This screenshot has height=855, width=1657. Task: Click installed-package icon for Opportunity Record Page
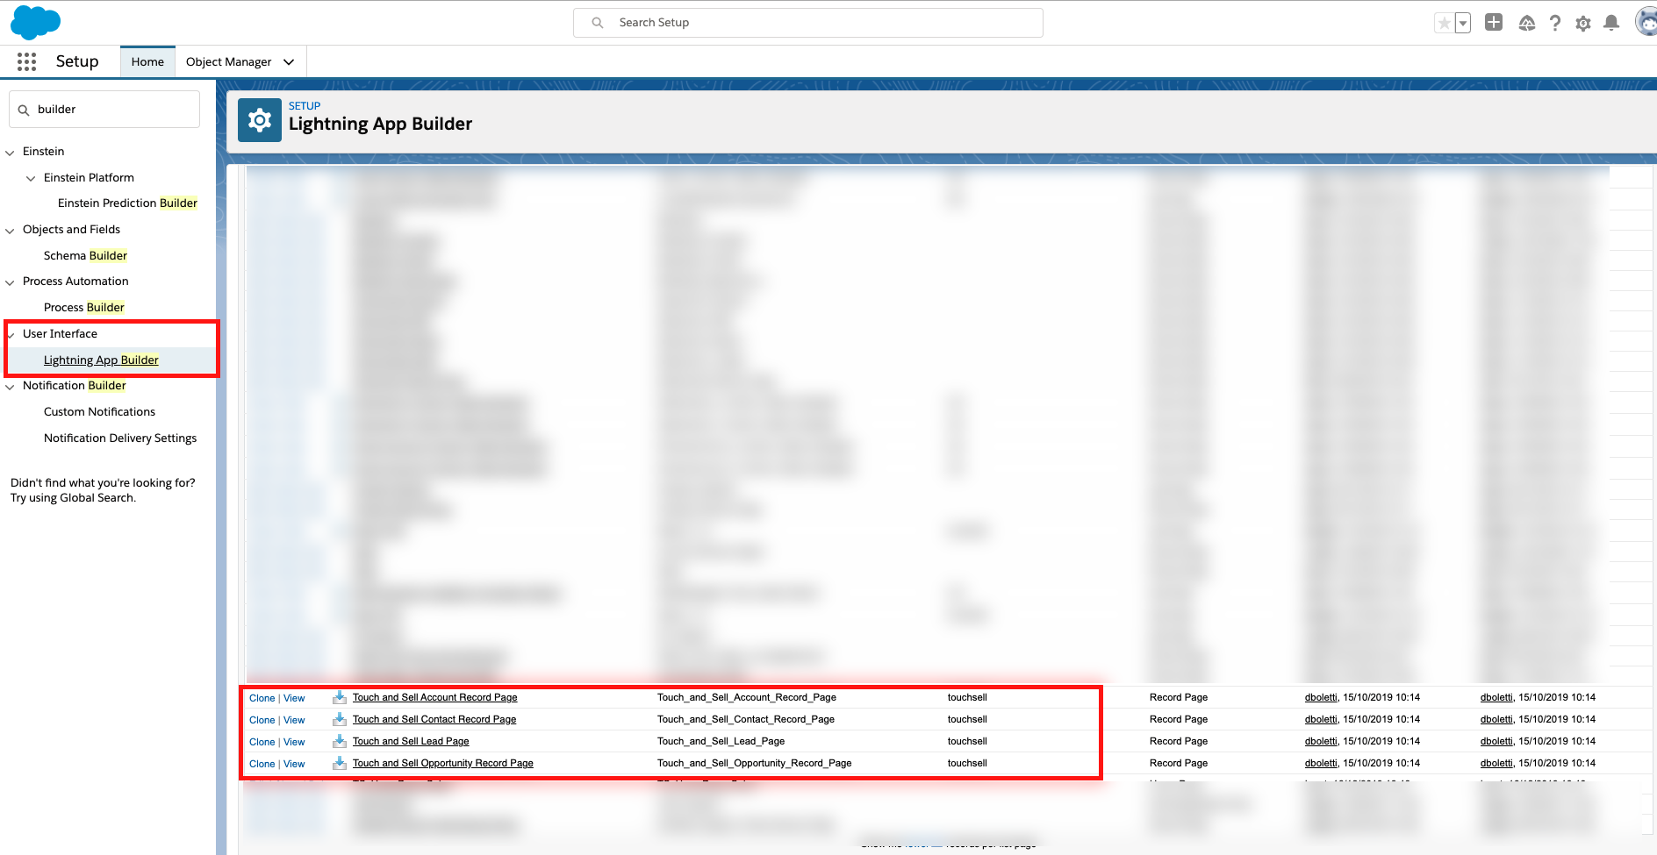(x=340, y=764)
